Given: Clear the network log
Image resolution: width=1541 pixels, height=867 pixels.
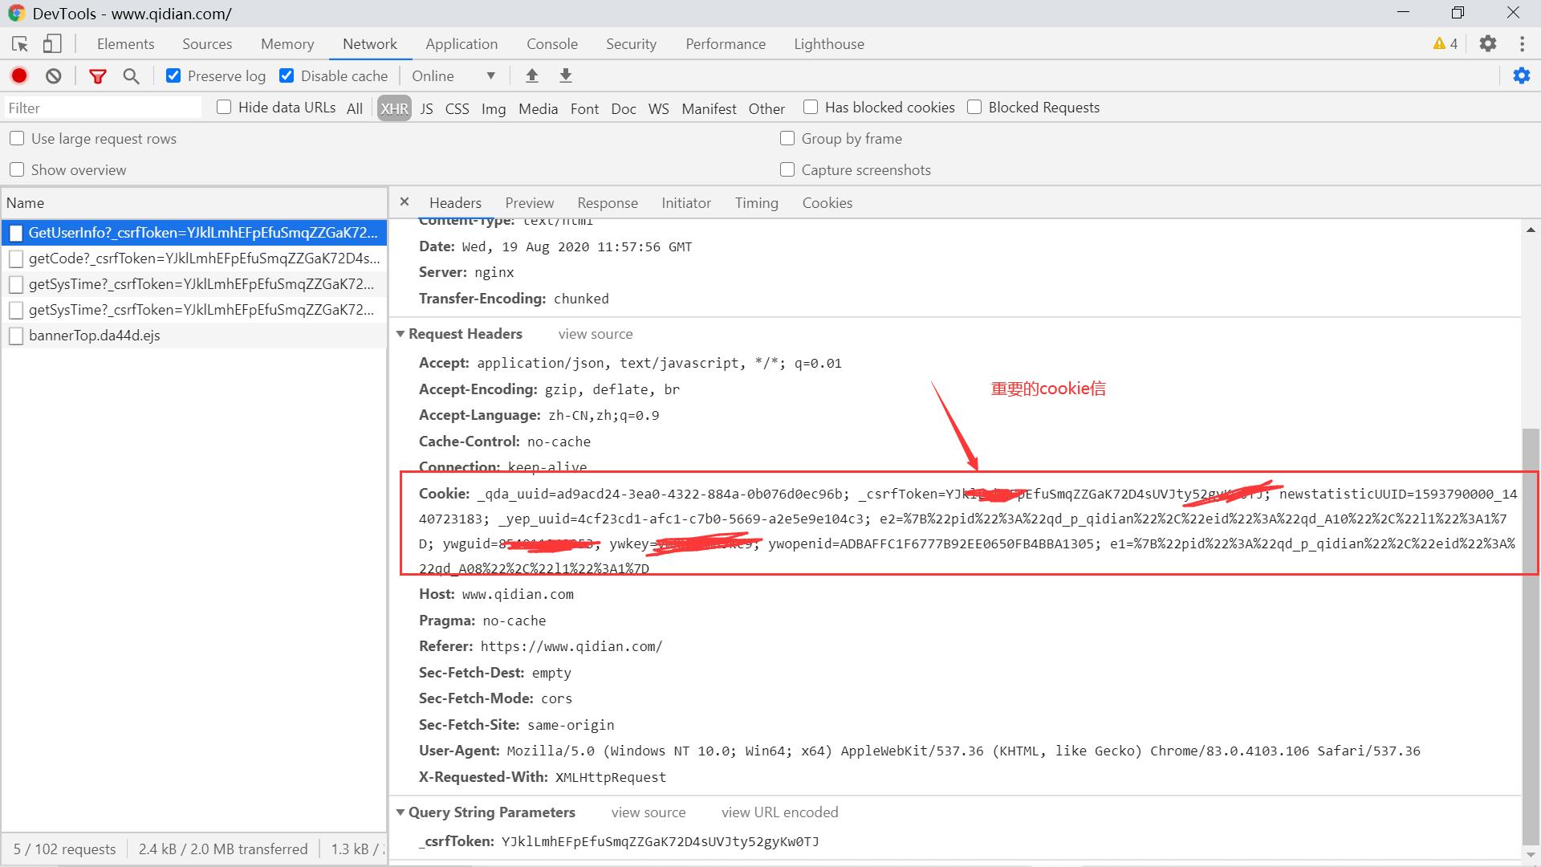Looking at the screenshot, I should [52, 75].
